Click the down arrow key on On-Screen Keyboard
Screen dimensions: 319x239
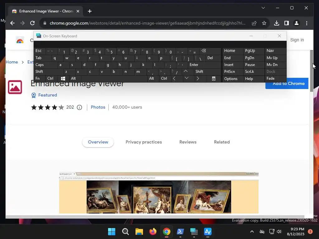[x=187, y=78]
